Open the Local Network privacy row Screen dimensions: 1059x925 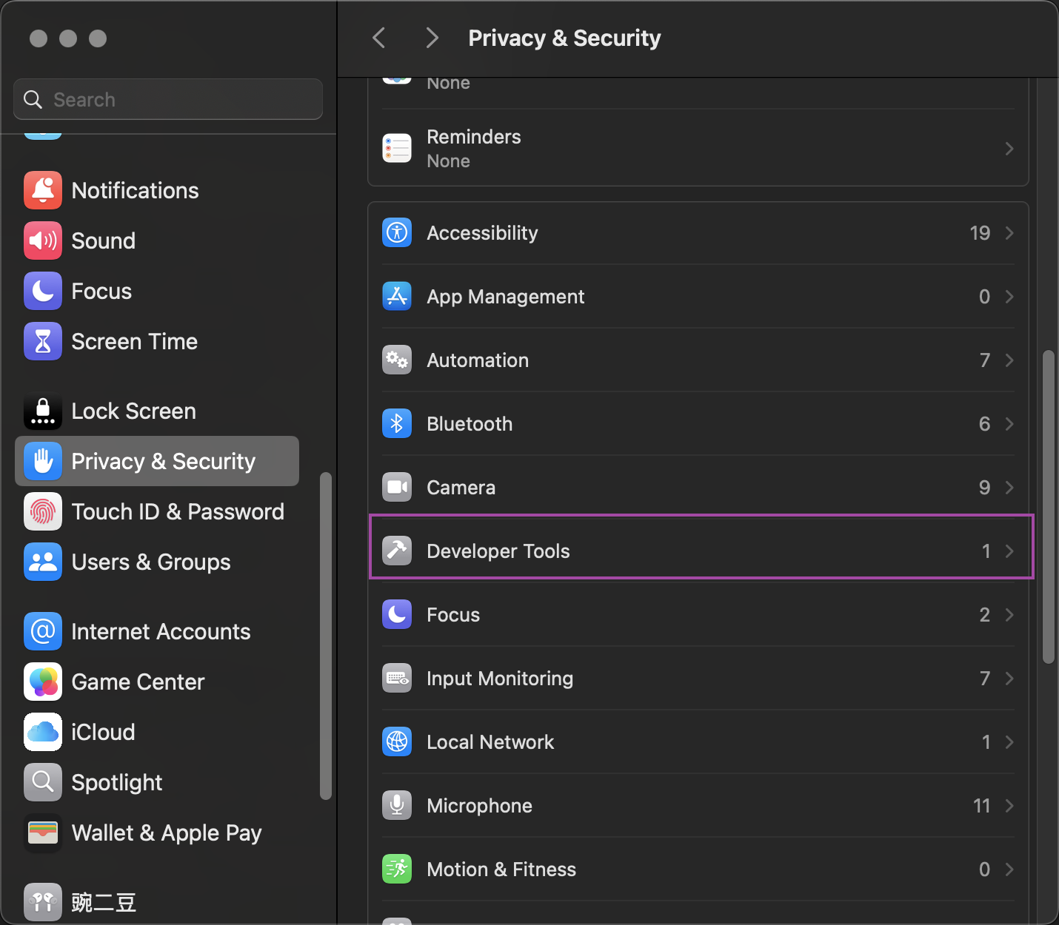coord(698,741)
